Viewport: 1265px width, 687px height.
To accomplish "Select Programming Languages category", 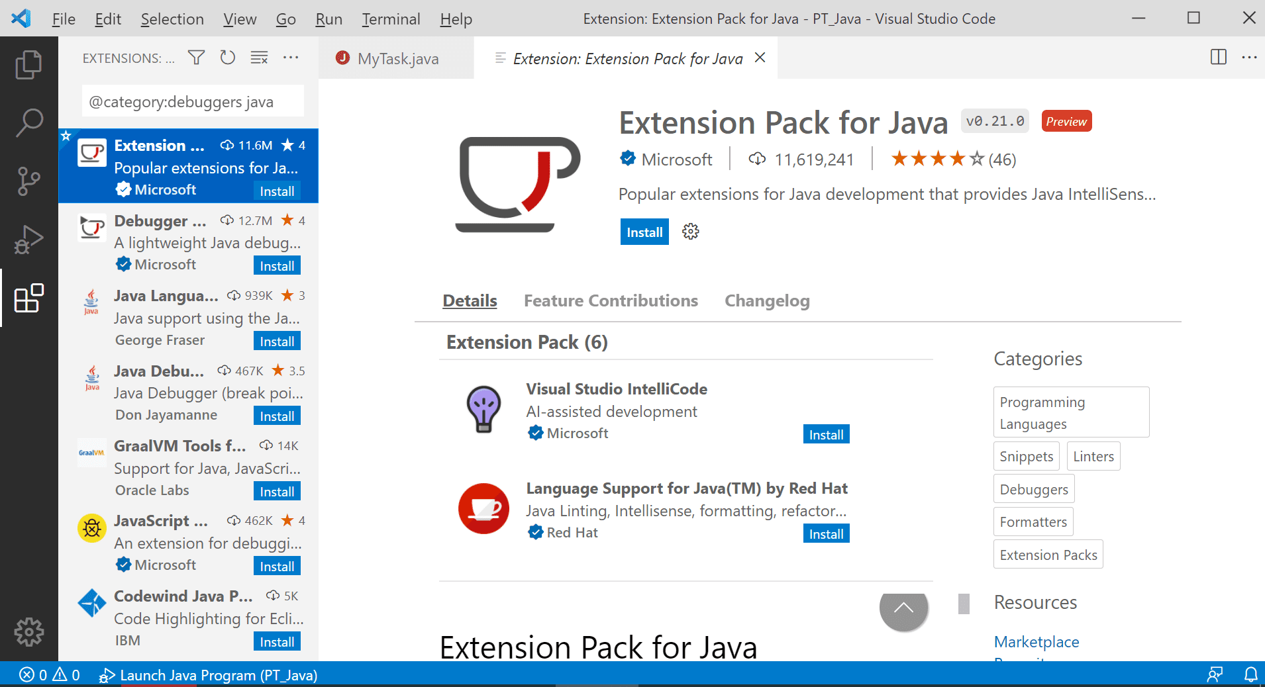I will 1071,412.
